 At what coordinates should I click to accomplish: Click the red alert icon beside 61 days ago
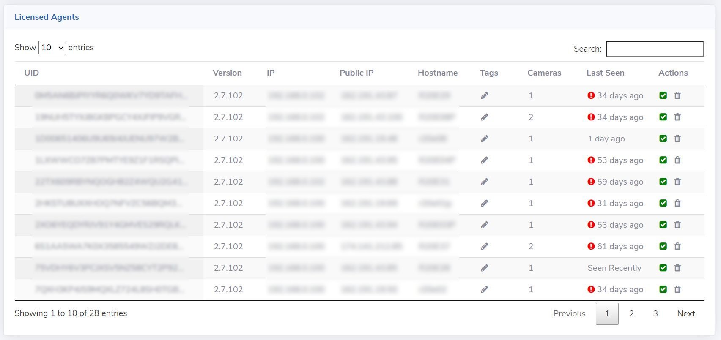pyautogui.click(x=591, y=246)
